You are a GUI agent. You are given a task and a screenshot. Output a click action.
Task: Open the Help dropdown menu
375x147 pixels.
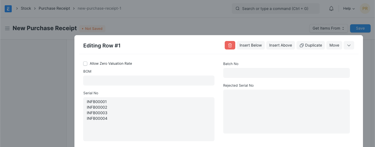349,8
